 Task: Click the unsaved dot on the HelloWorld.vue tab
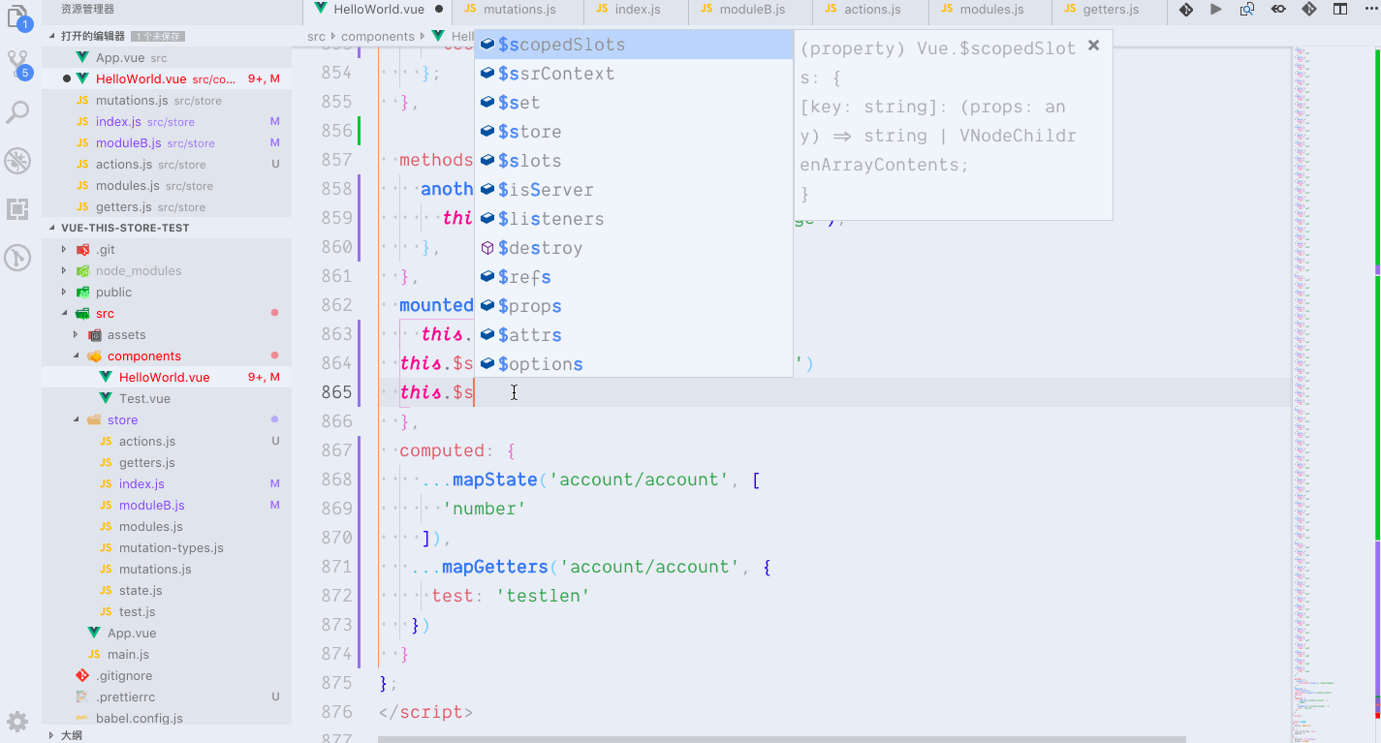pyautogui.click(x=439, y=10)
